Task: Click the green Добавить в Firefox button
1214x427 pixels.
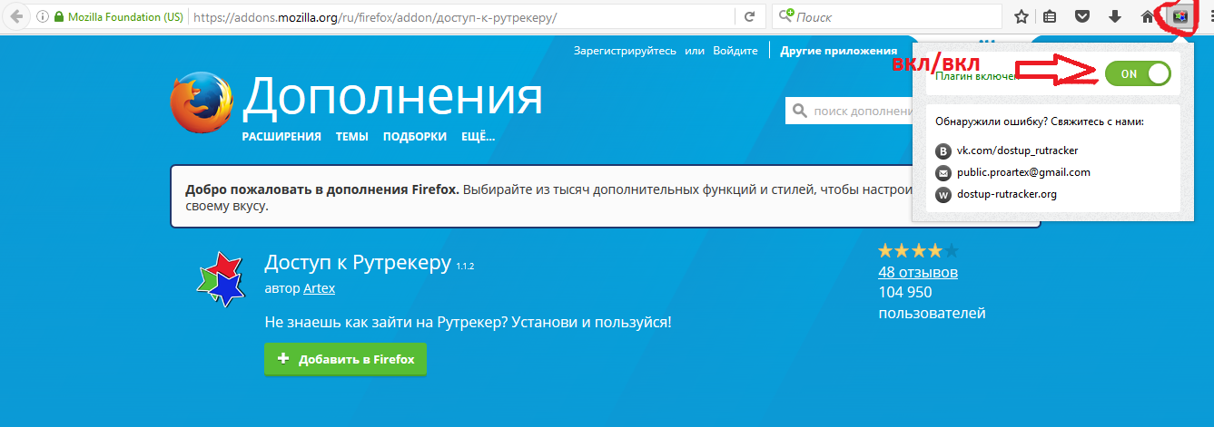Action: pyautogui.click(x=345, y=359)
